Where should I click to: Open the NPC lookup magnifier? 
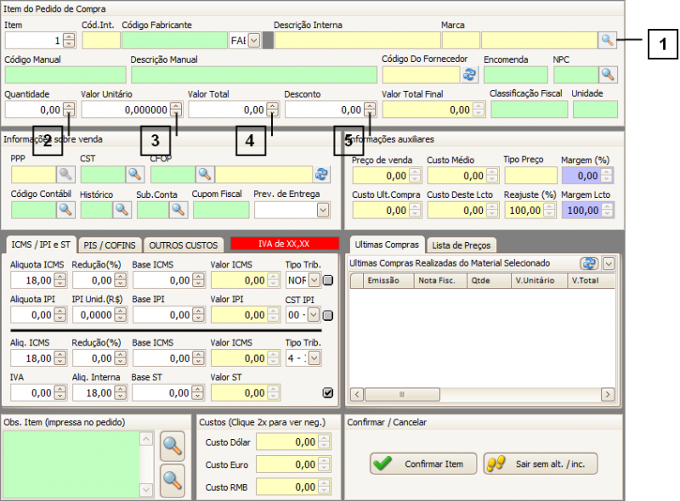click(x=609, y=75)
